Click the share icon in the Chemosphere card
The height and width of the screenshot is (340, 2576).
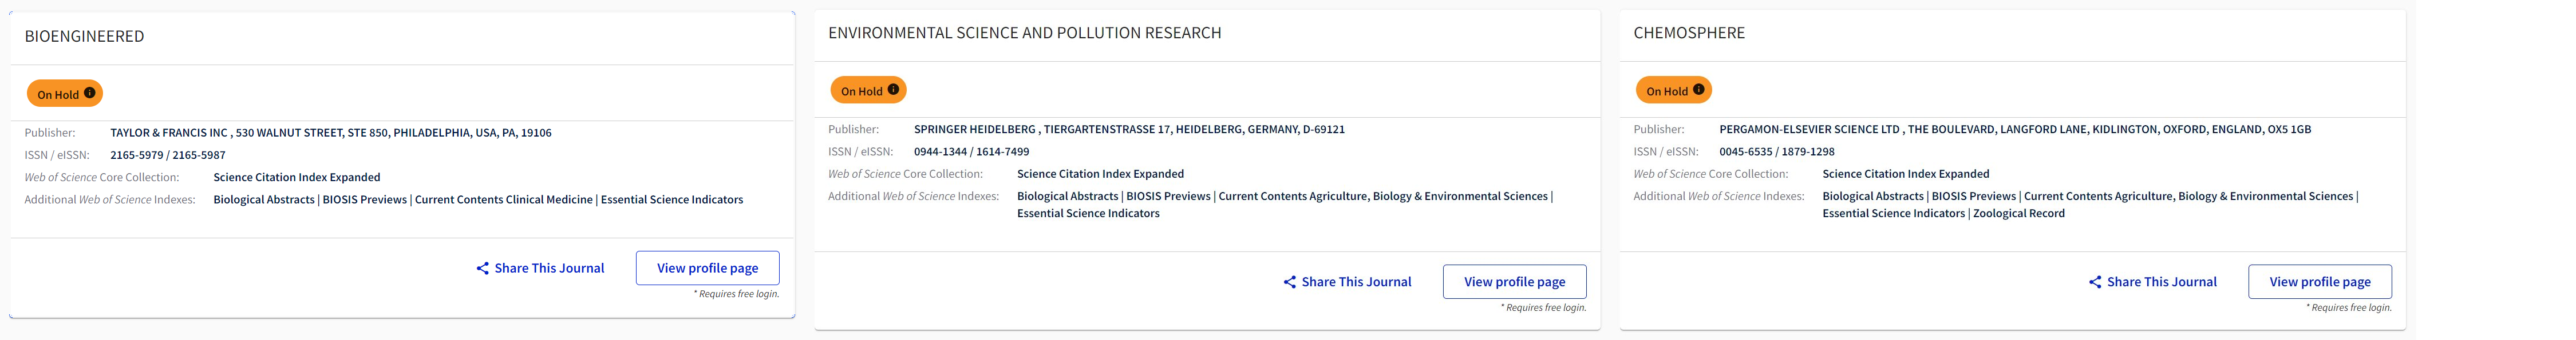(2095, 282)
